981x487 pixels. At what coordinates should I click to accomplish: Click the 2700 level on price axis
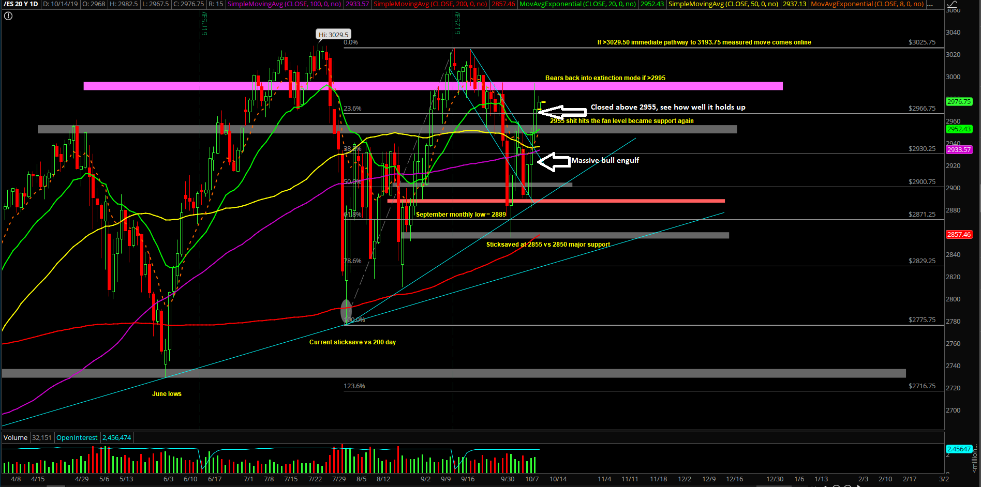point(953,410)
